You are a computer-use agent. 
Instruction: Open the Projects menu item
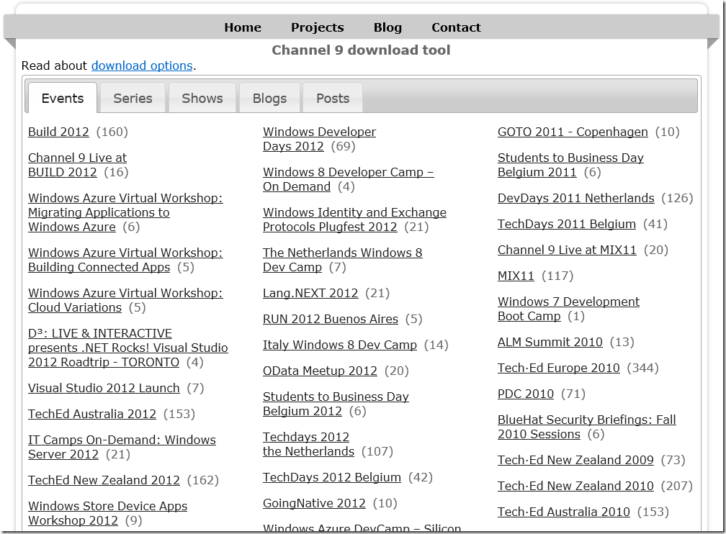tap(317, 27)
